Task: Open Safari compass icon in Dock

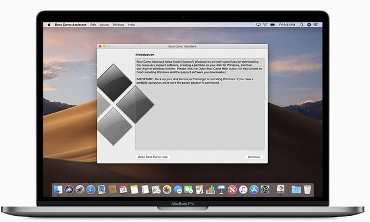Action: point(91,190)
